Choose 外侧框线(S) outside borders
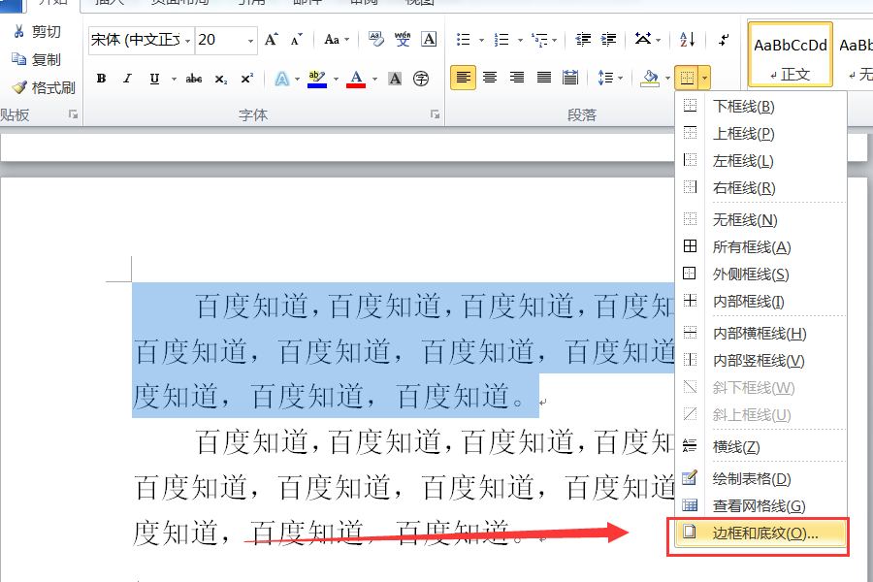This screenshot has width=873, height=582. pyautogui.click(x=760, y=274)
